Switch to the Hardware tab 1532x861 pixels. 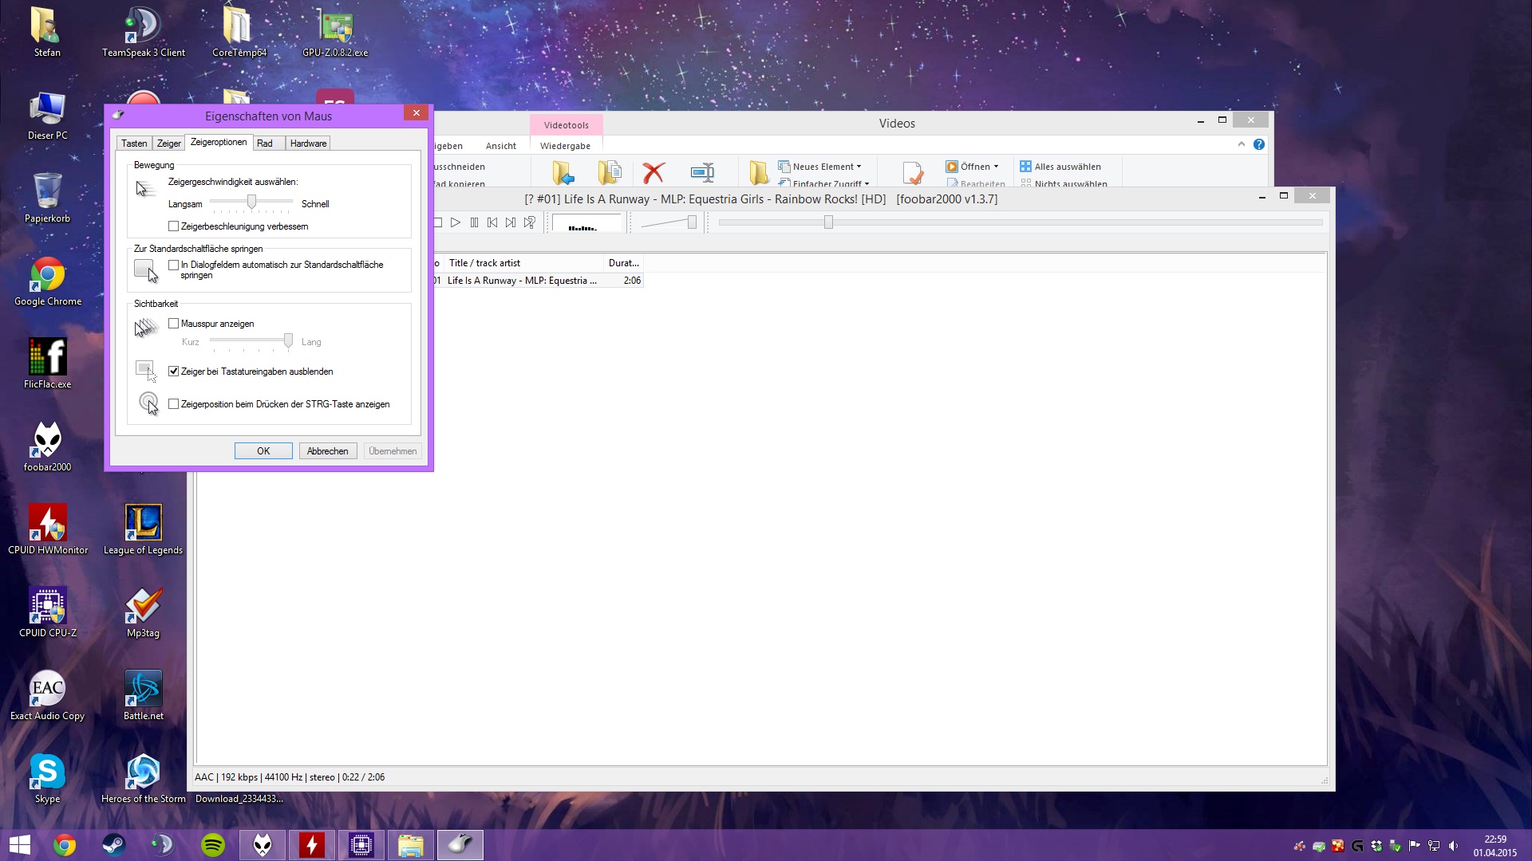coord(308,143)
